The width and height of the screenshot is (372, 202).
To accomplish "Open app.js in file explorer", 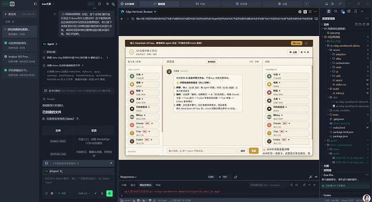I will pyautogui.click(x=339, y=80).
